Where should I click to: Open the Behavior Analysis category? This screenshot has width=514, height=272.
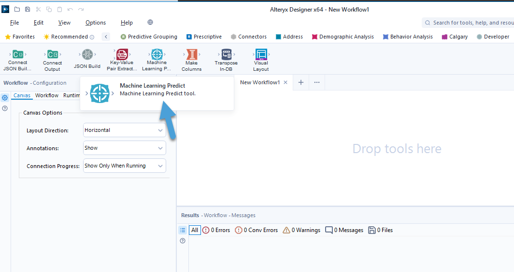(407, 37)
